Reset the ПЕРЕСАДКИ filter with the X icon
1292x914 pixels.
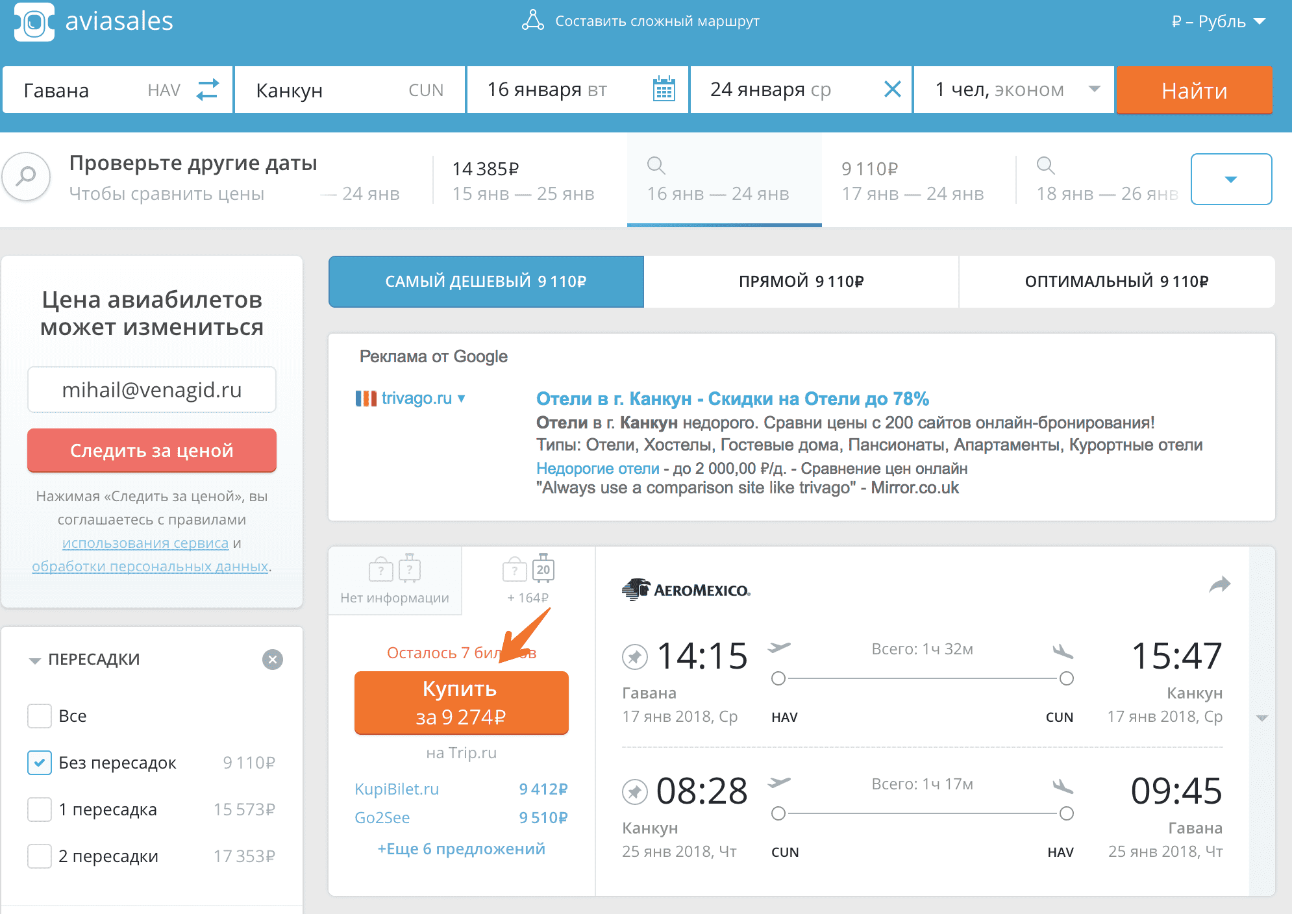(273, 660)
